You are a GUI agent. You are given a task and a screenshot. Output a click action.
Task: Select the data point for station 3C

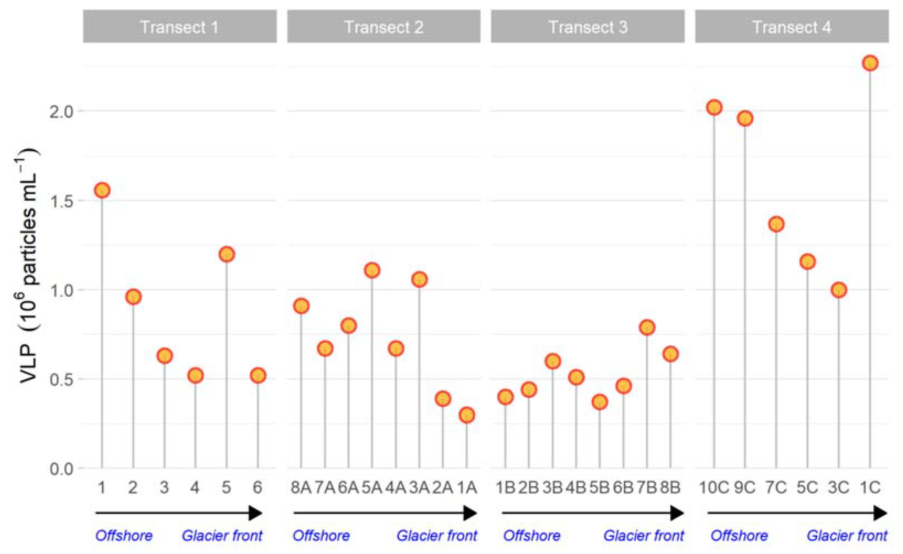click(839, 290)
